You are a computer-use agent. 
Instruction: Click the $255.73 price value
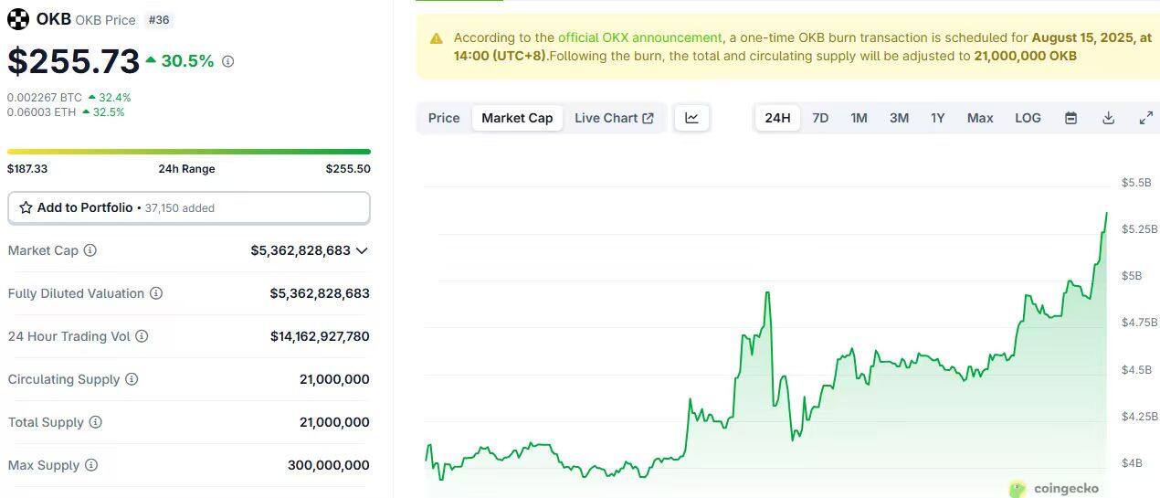pyautogui.click(x=74, y=61)
